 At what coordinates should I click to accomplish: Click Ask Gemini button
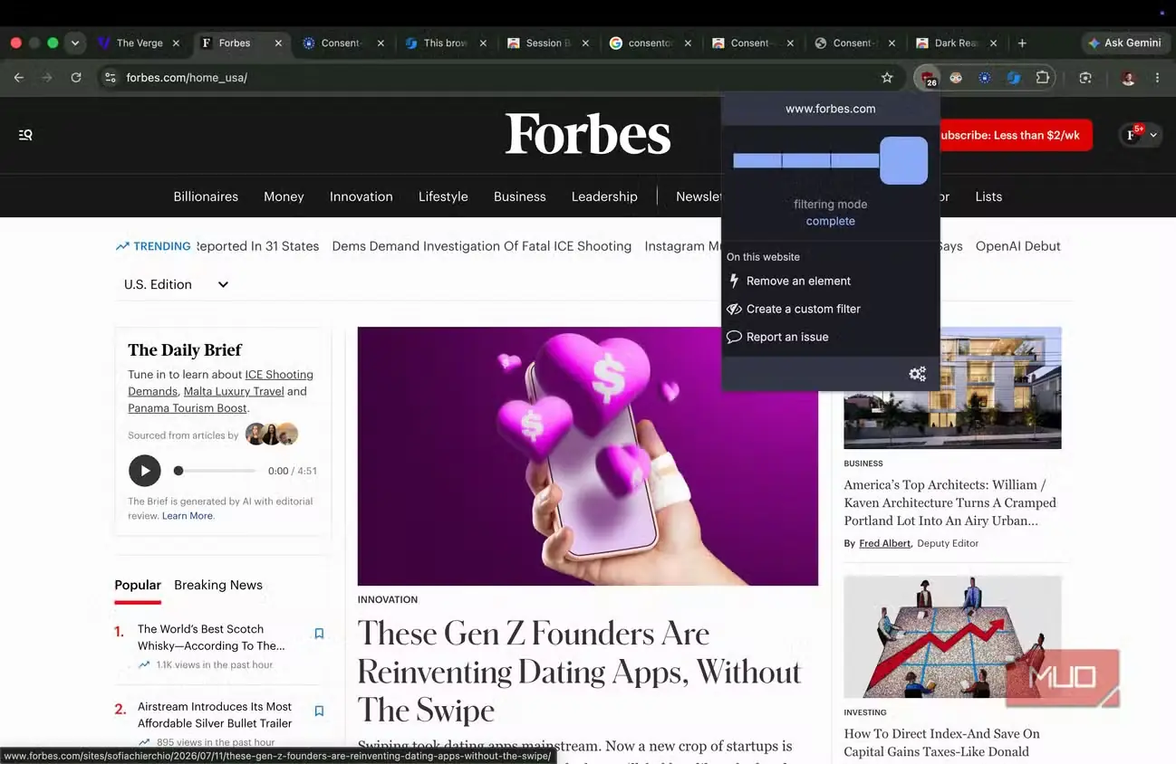click(x=1124, y=43)
